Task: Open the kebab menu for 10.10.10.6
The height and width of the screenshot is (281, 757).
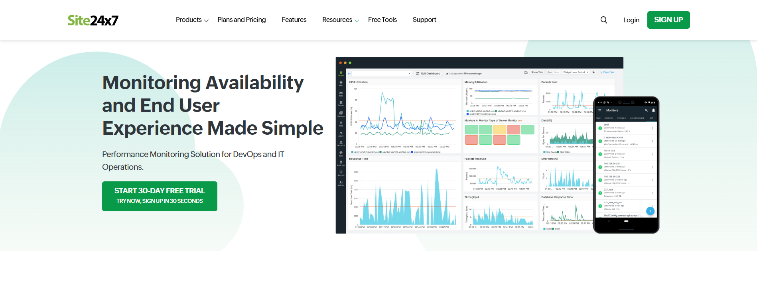Action: coord(653,154)
